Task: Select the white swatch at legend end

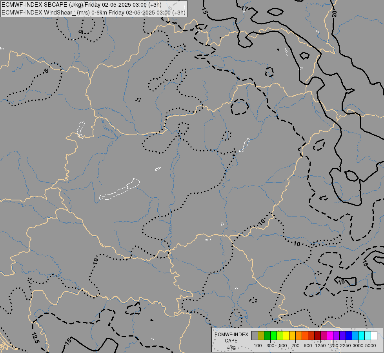Action: tap(374, 335)
